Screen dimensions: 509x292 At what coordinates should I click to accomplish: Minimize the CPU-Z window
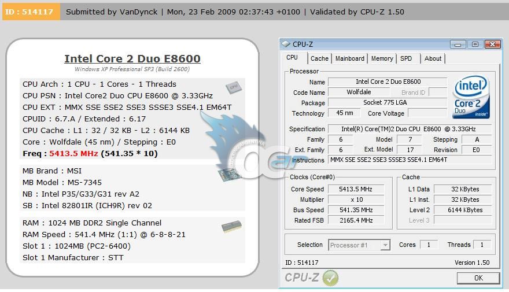458,44
